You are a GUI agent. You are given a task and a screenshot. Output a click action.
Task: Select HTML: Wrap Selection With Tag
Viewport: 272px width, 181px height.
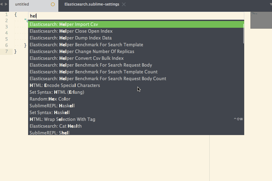click(136, 119)
